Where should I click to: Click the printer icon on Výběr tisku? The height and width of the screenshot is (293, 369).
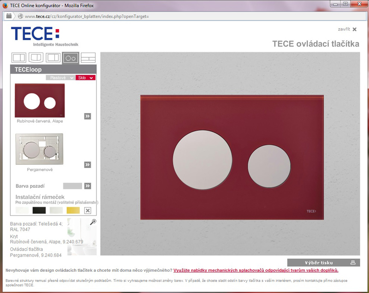tap(353, 263)
